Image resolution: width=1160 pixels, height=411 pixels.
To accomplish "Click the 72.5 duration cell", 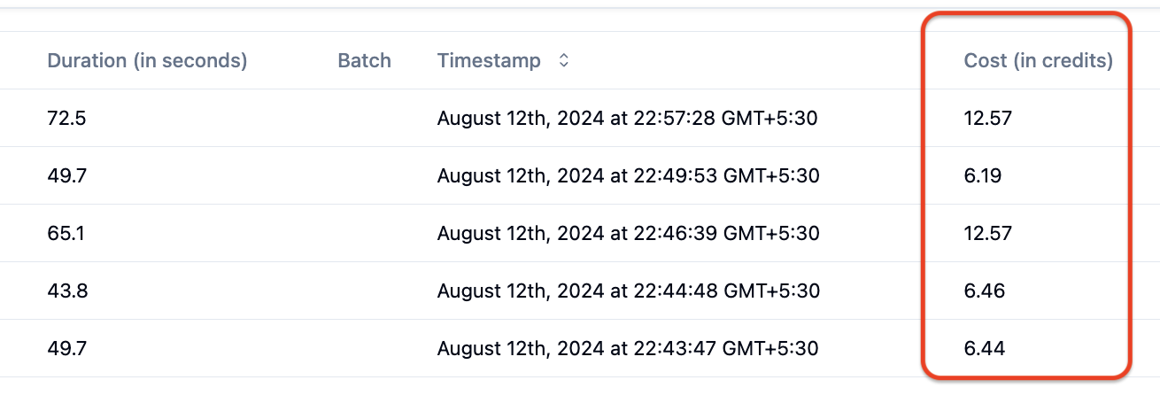I will click(66, 118).
